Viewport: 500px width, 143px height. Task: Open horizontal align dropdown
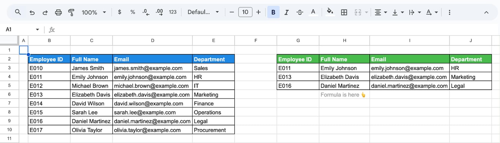(381, 12)
